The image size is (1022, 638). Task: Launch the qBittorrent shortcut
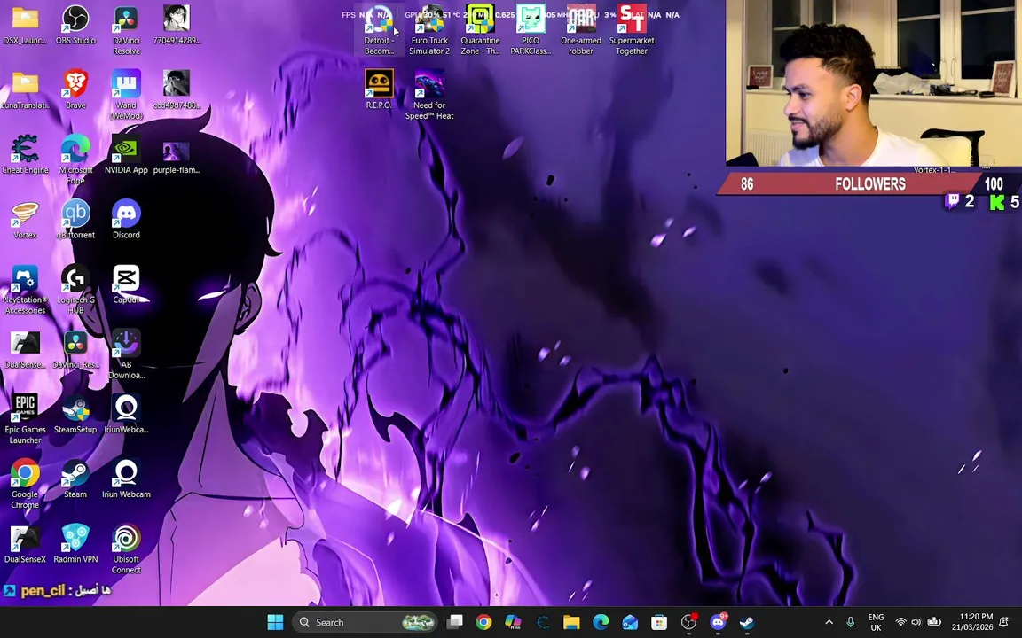[x=75, y=220]
